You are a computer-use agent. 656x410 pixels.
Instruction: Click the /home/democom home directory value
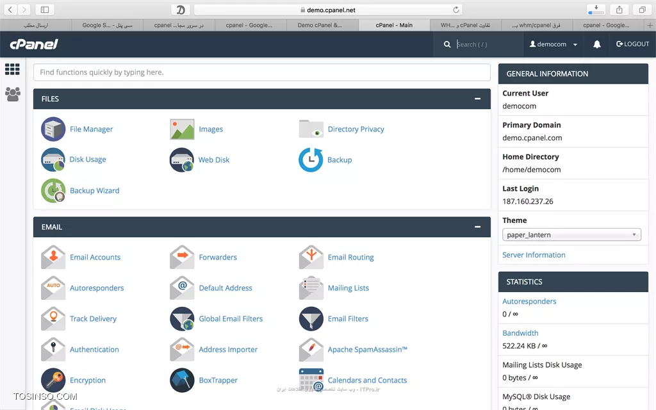coord(531,169)
